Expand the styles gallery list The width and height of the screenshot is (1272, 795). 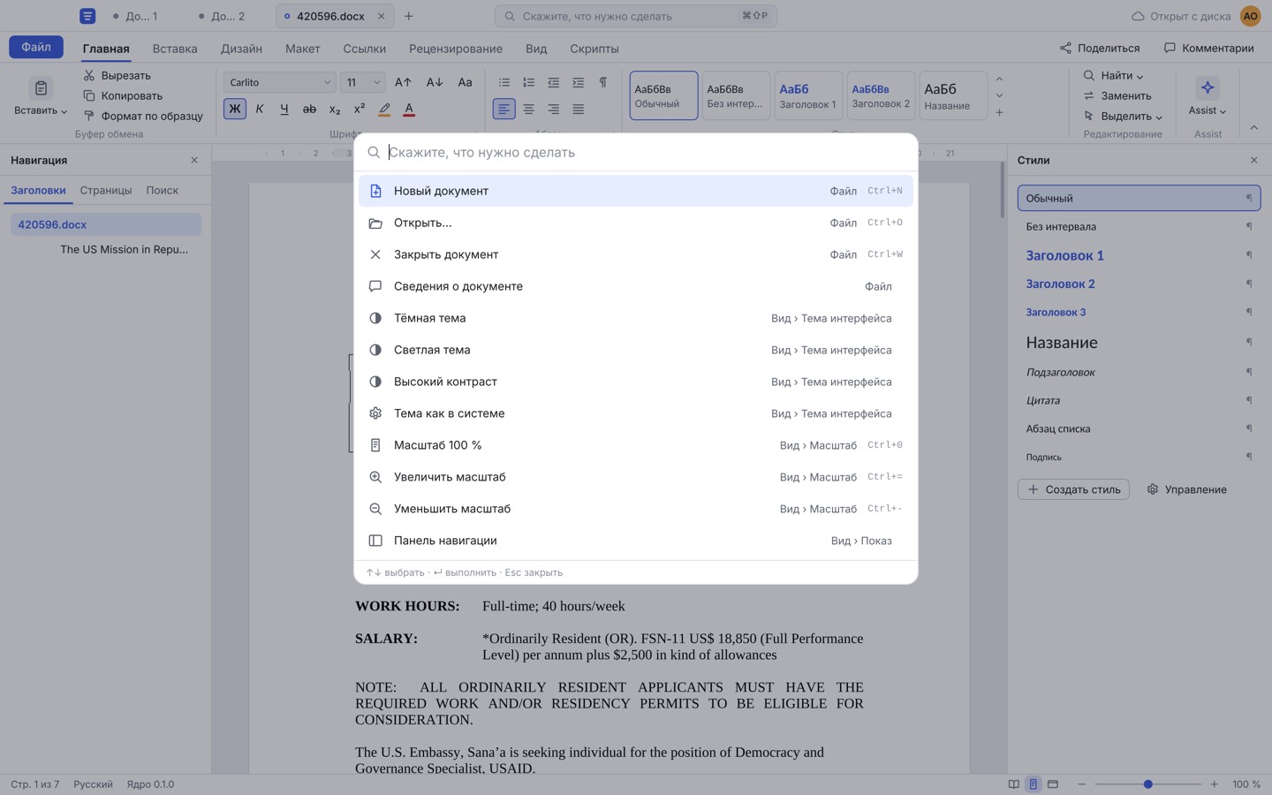pos(999,113)
